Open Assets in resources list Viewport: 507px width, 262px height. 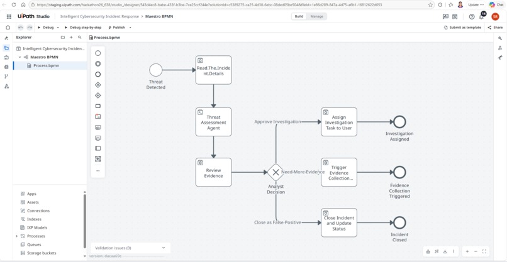33,202
